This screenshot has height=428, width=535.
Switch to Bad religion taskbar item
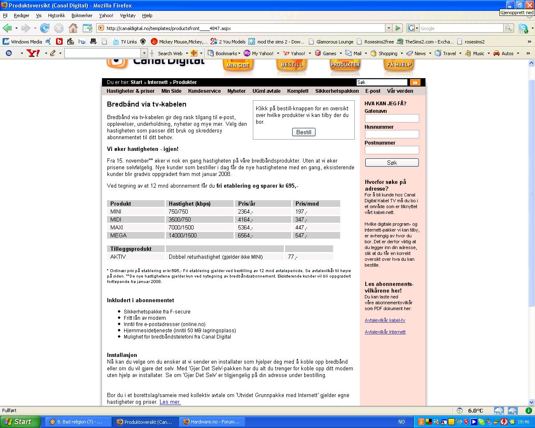78,422
